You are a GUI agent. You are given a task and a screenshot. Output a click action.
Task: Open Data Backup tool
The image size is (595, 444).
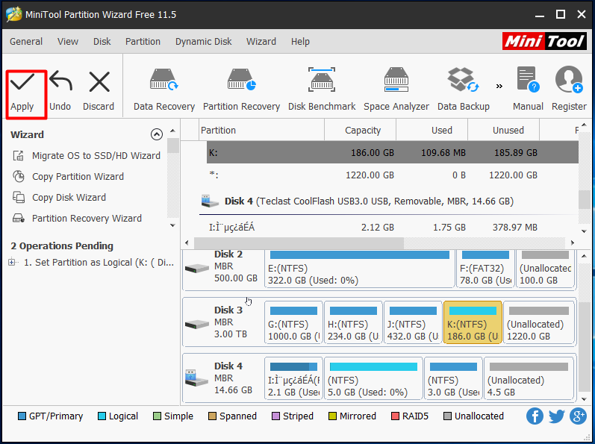464,90
